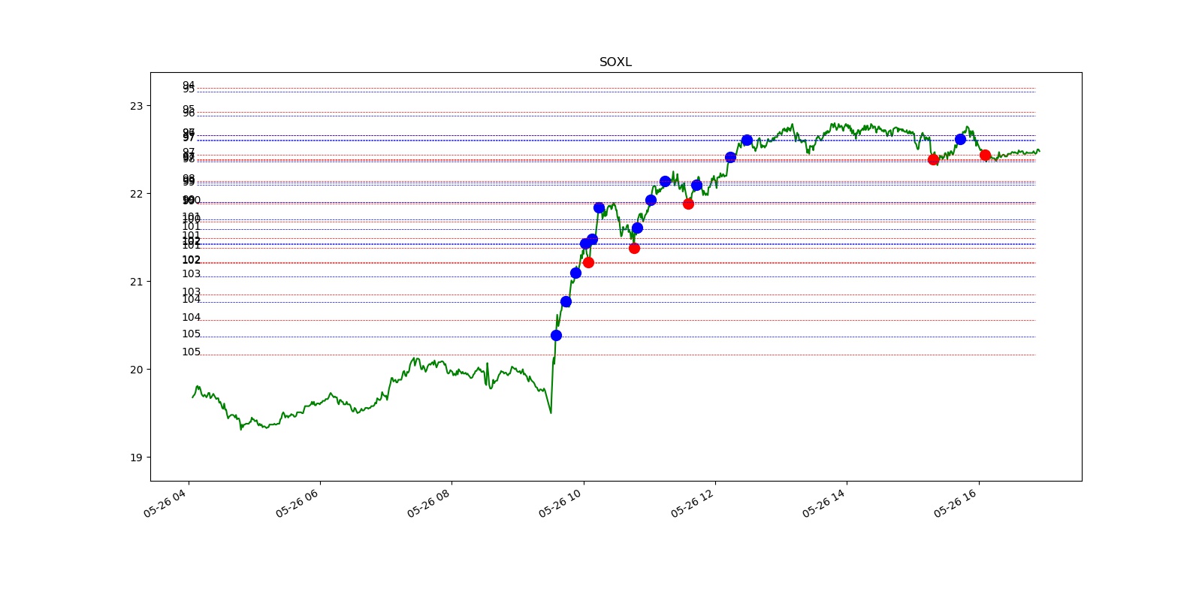Select the blue marker on the 103 blue line
This screenshot has width=1202, height=601.
coord(575,273)
